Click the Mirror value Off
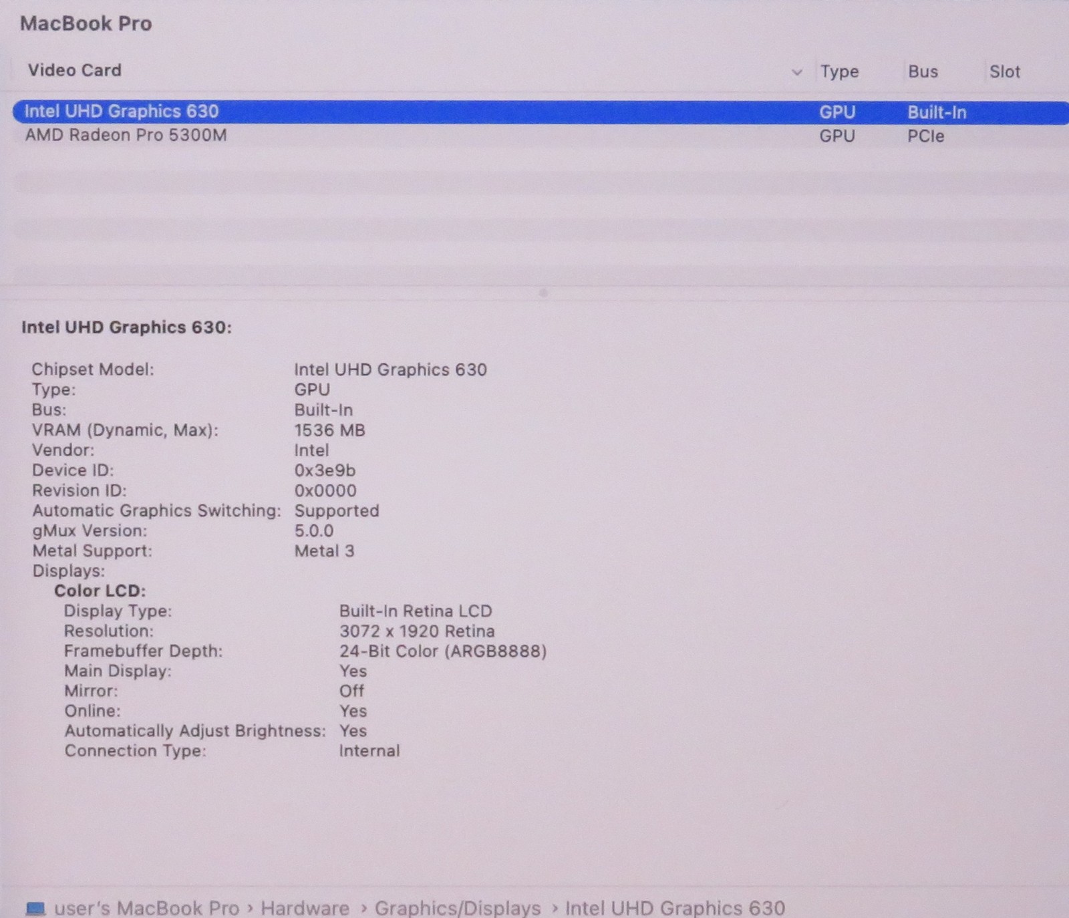1069x918 pixels. (x=351, y=691)
